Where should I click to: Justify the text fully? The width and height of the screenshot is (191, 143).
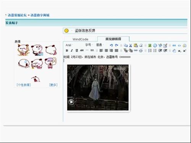coord(117,50)
